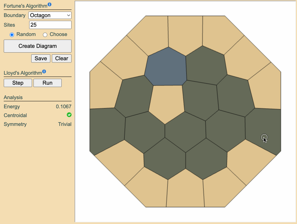Click the green Centroidal checkmark icon
The height and width of the screenshot is (224, 297).
point(69,115)
